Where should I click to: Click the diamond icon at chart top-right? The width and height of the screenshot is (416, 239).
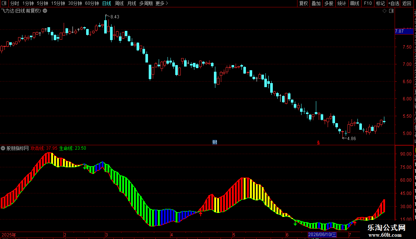tap(384, 11)
